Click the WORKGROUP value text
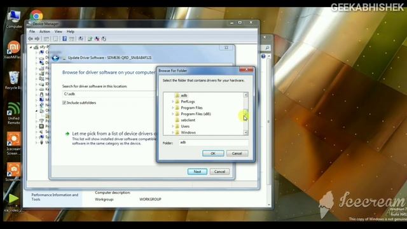The width and height of the screenshot is (407, 229). [150, 199]
